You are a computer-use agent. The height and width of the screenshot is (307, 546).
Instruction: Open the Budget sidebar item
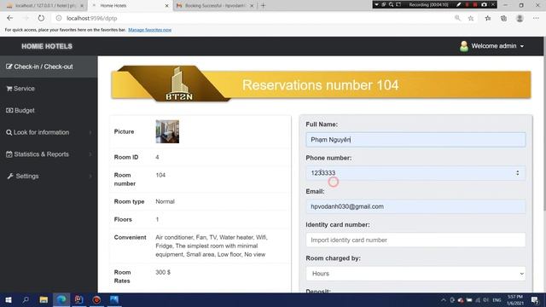pyautogui.click(x=49, y=110)
